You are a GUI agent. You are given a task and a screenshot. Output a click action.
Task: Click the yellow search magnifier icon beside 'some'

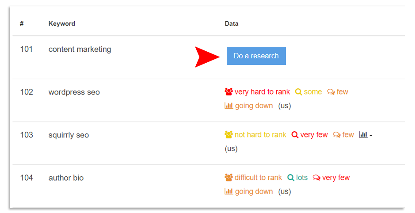[298, 92]
